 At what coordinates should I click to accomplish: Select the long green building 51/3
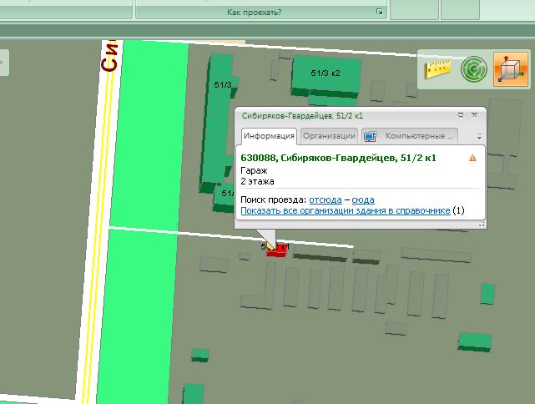click(x=219, y=121)
